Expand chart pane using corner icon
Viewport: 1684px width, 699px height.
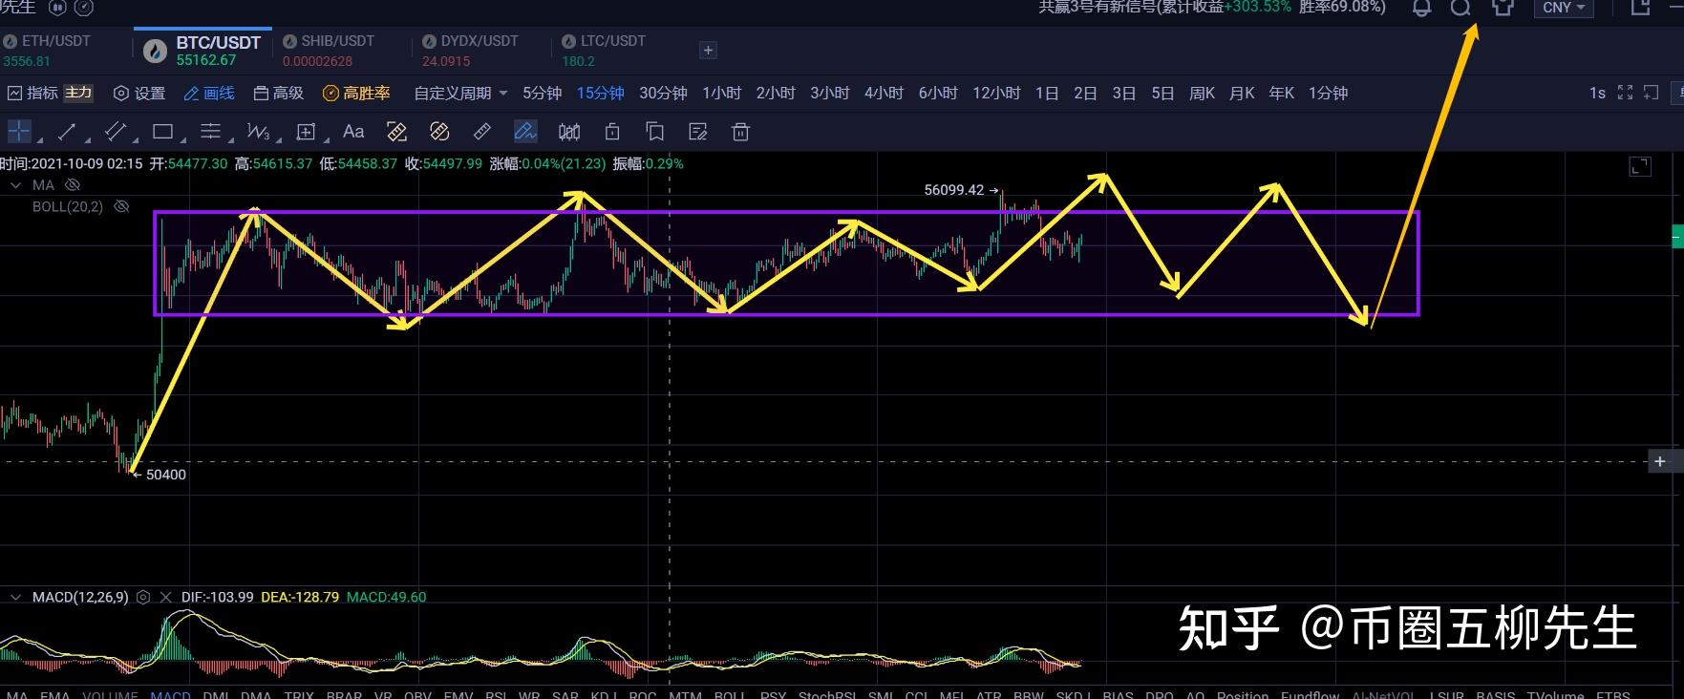click(x=1639, y=167)
